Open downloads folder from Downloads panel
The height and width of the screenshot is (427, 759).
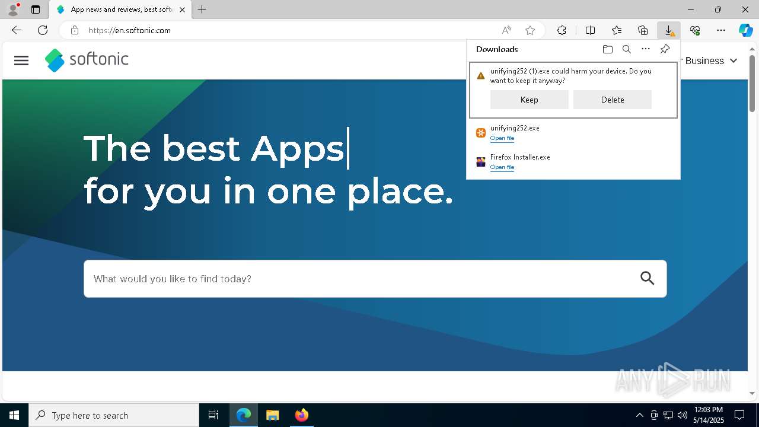[607, 49]
